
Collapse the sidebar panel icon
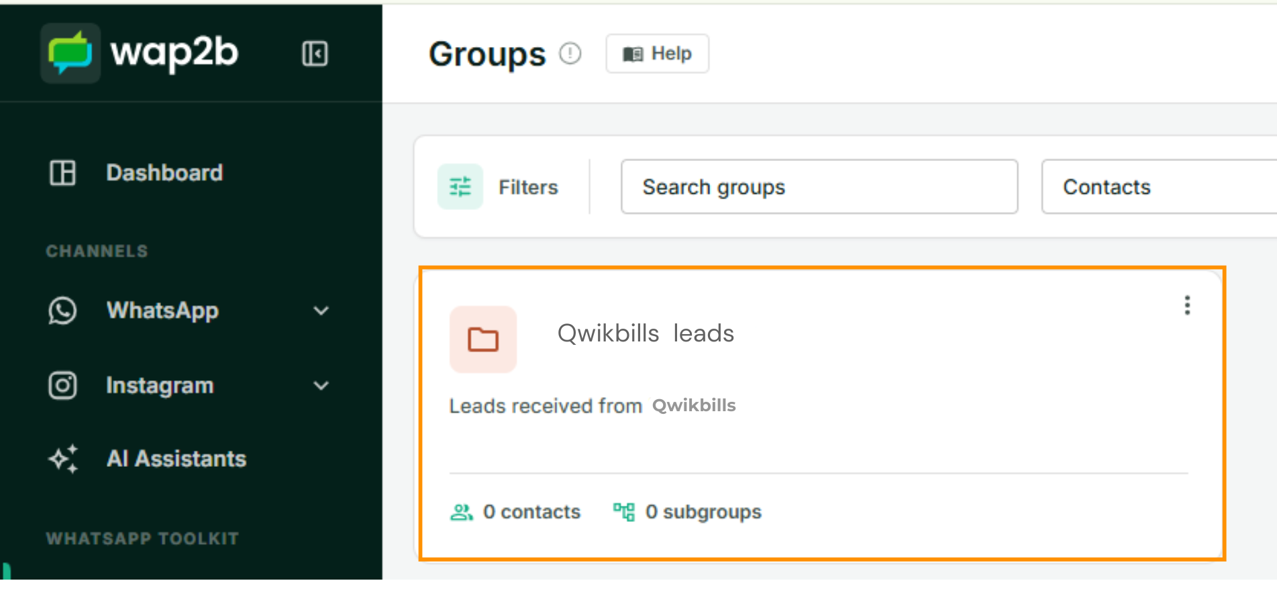[x=315, y=54]
